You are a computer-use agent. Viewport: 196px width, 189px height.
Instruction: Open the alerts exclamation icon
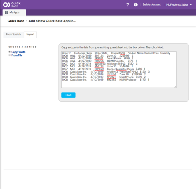pyautogui.click(x=136, y=5)
